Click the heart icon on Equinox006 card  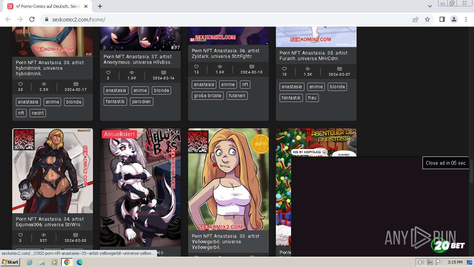tap(20, 235)
